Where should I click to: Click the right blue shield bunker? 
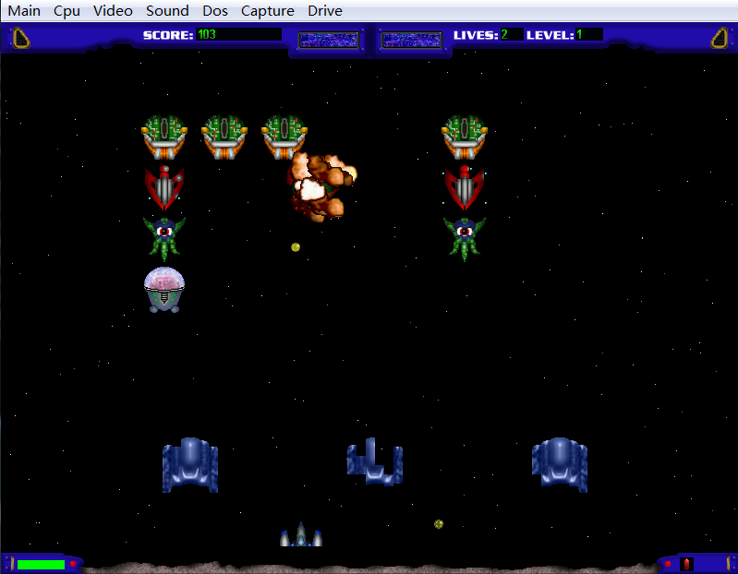560,465
